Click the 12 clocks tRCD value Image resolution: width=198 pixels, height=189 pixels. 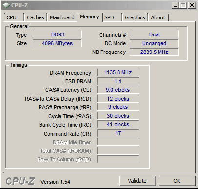(118, 99)
